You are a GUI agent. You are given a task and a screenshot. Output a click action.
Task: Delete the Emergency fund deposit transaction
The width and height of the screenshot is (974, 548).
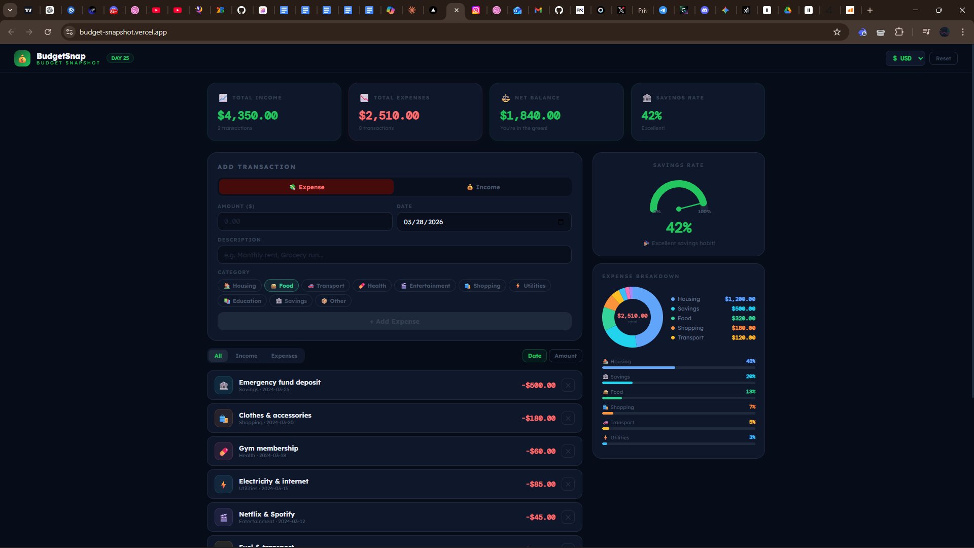(x=568, y=386)
